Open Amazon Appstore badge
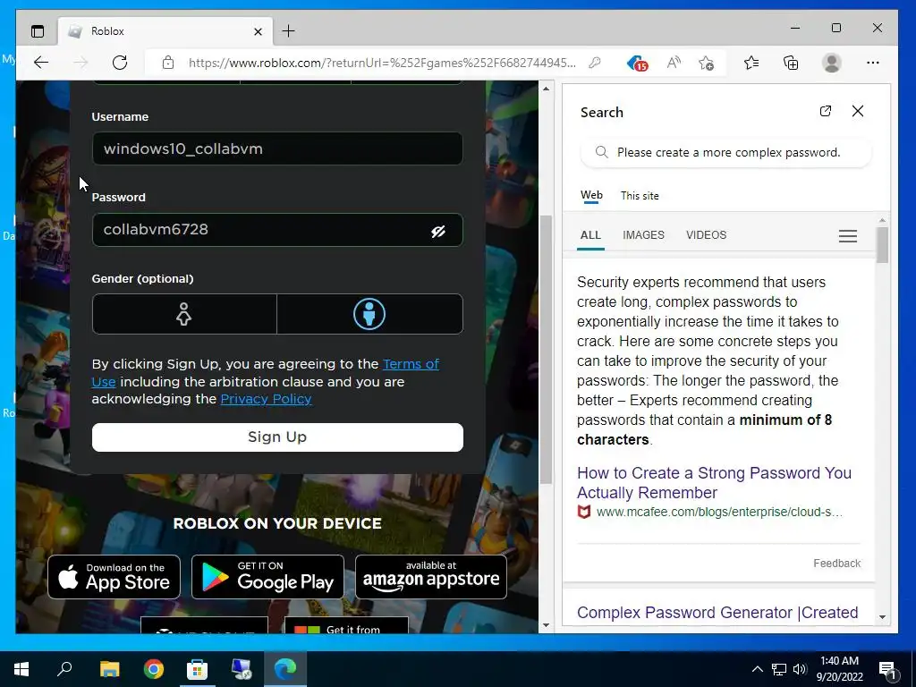Viewport: 916px width, 687px height. click(x=431, y=577)
